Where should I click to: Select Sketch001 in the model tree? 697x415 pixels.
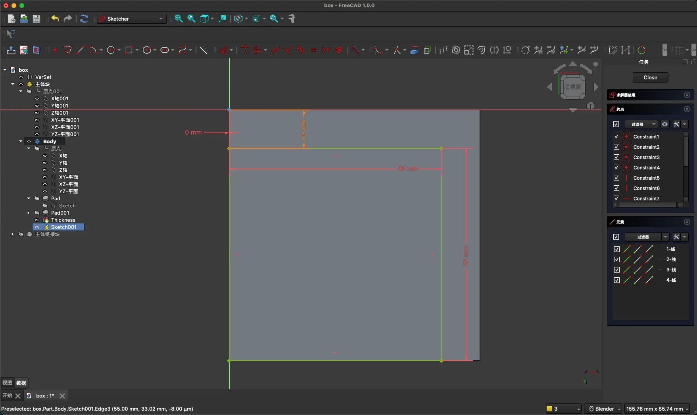point(63,227)
